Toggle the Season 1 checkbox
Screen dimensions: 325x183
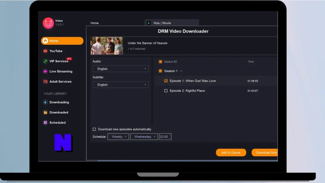coord(160,71)
